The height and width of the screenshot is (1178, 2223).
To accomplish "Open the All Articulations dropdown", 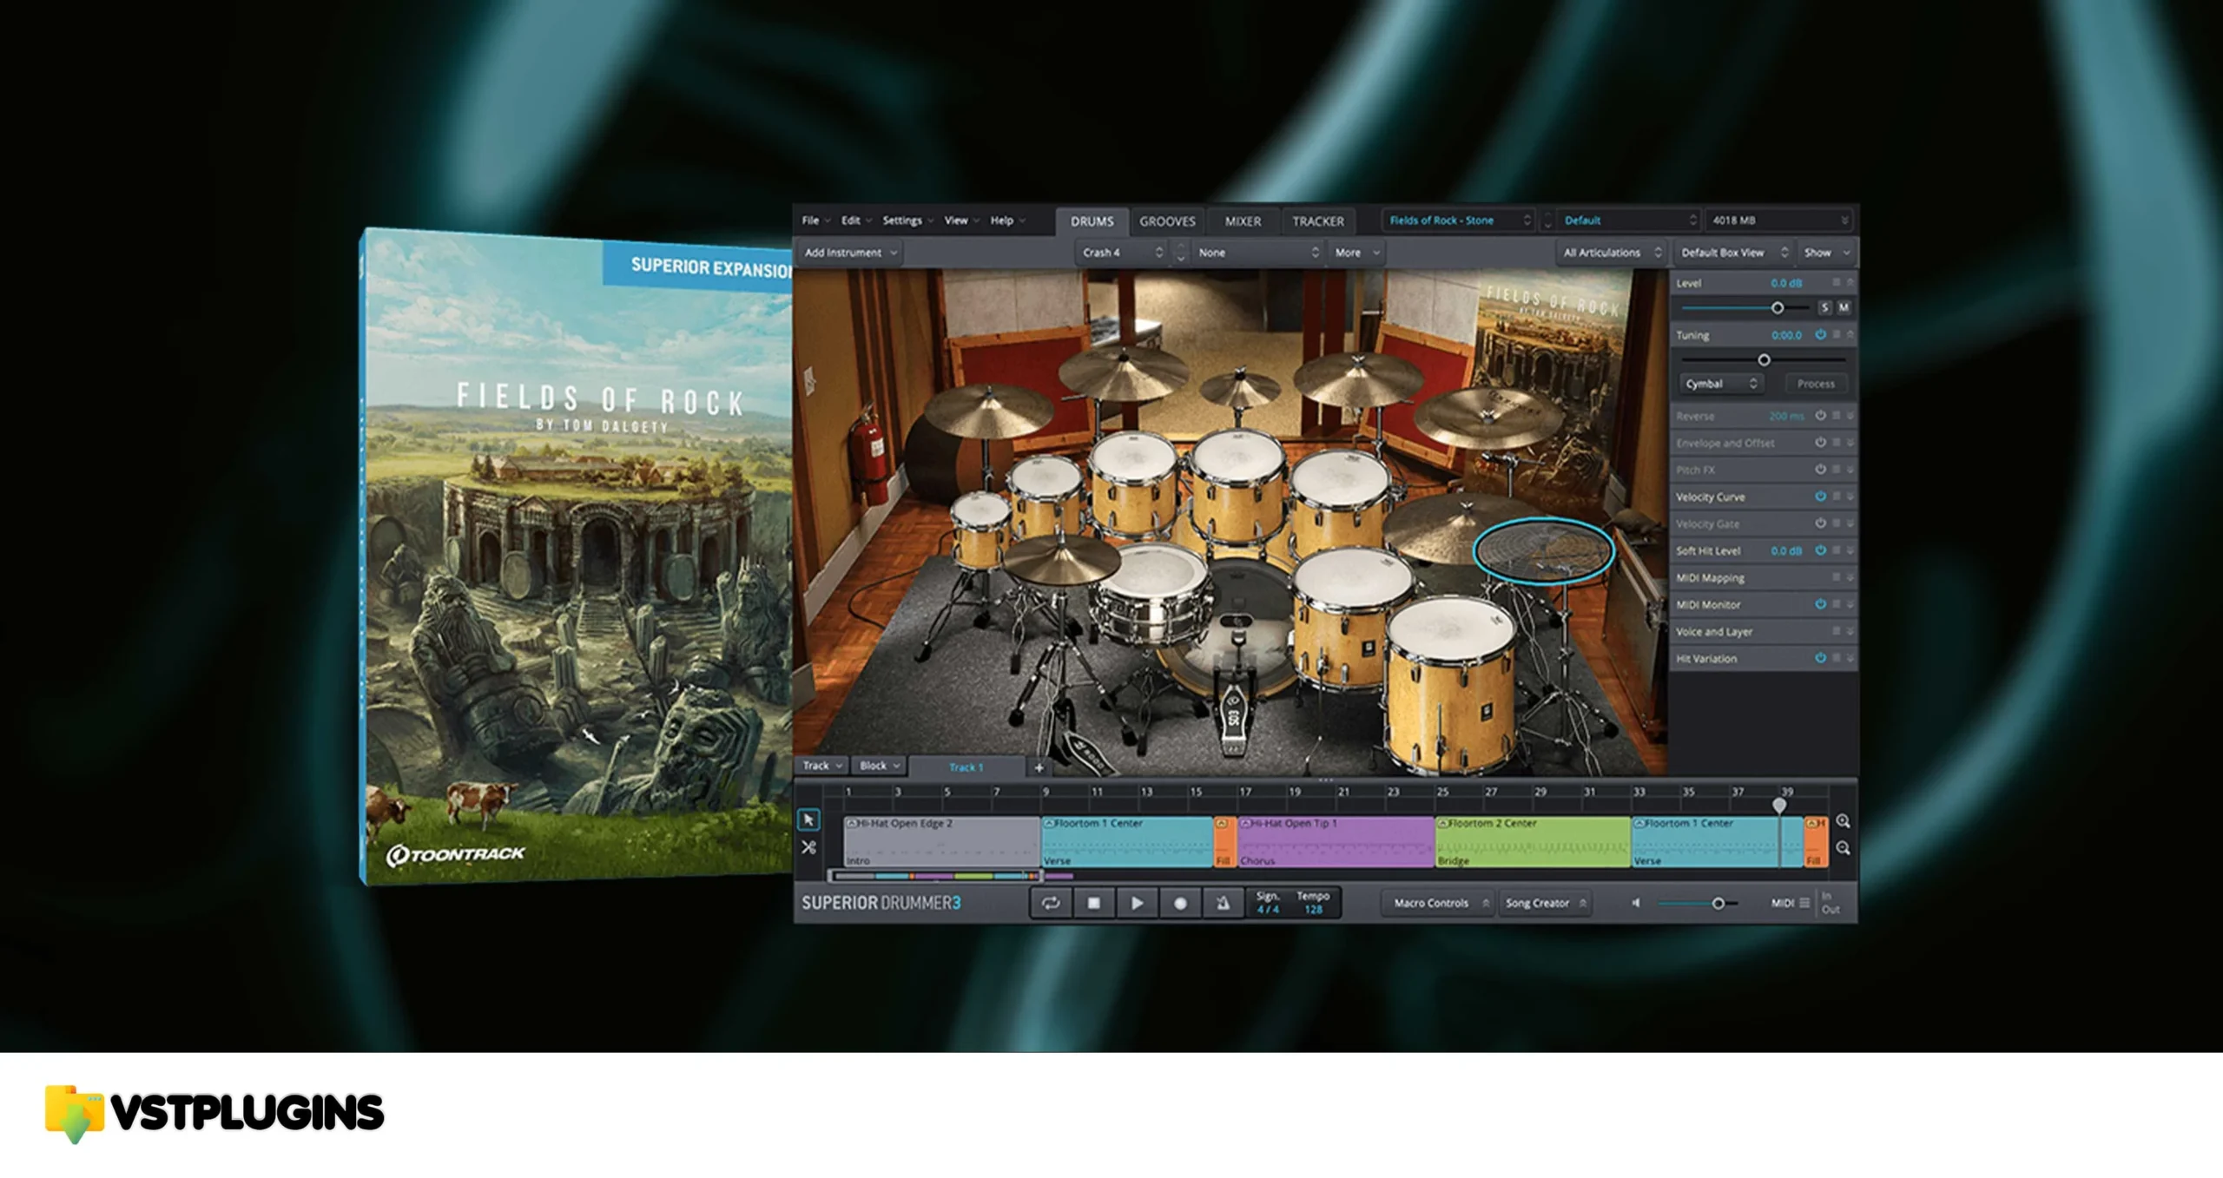I will [1612, 253].
